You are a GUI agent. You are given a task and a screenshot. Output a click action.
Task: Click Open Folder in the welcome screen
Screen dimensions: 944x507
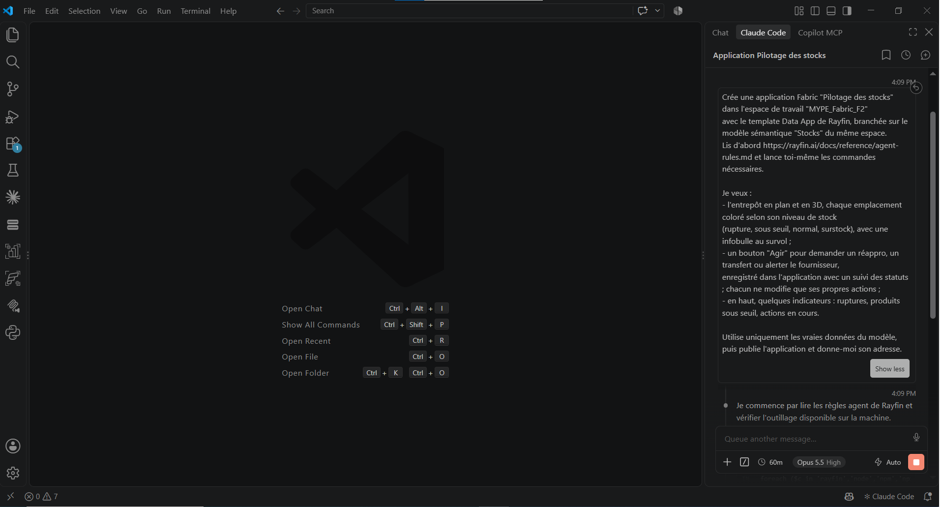point(305,373)
